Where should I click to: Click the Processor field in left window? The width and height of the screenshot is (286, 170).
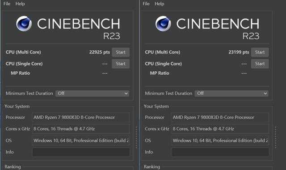tap(81, 117)
